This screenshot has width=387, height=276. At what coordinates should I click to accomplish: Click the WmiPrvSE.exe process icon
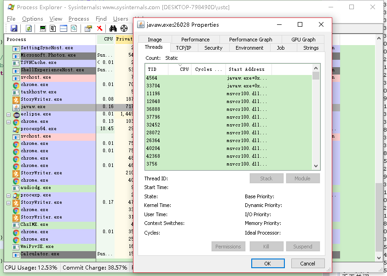point(16,247)
